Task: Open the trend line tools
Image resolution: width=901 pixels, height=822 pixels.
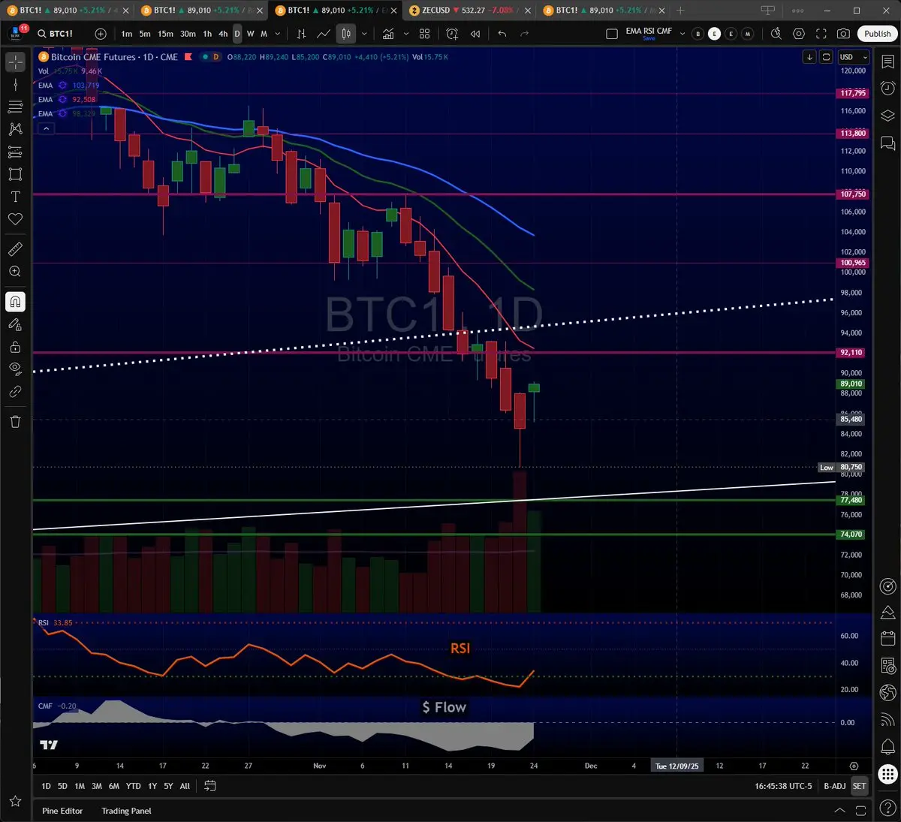Action: [x=15, y=85]
